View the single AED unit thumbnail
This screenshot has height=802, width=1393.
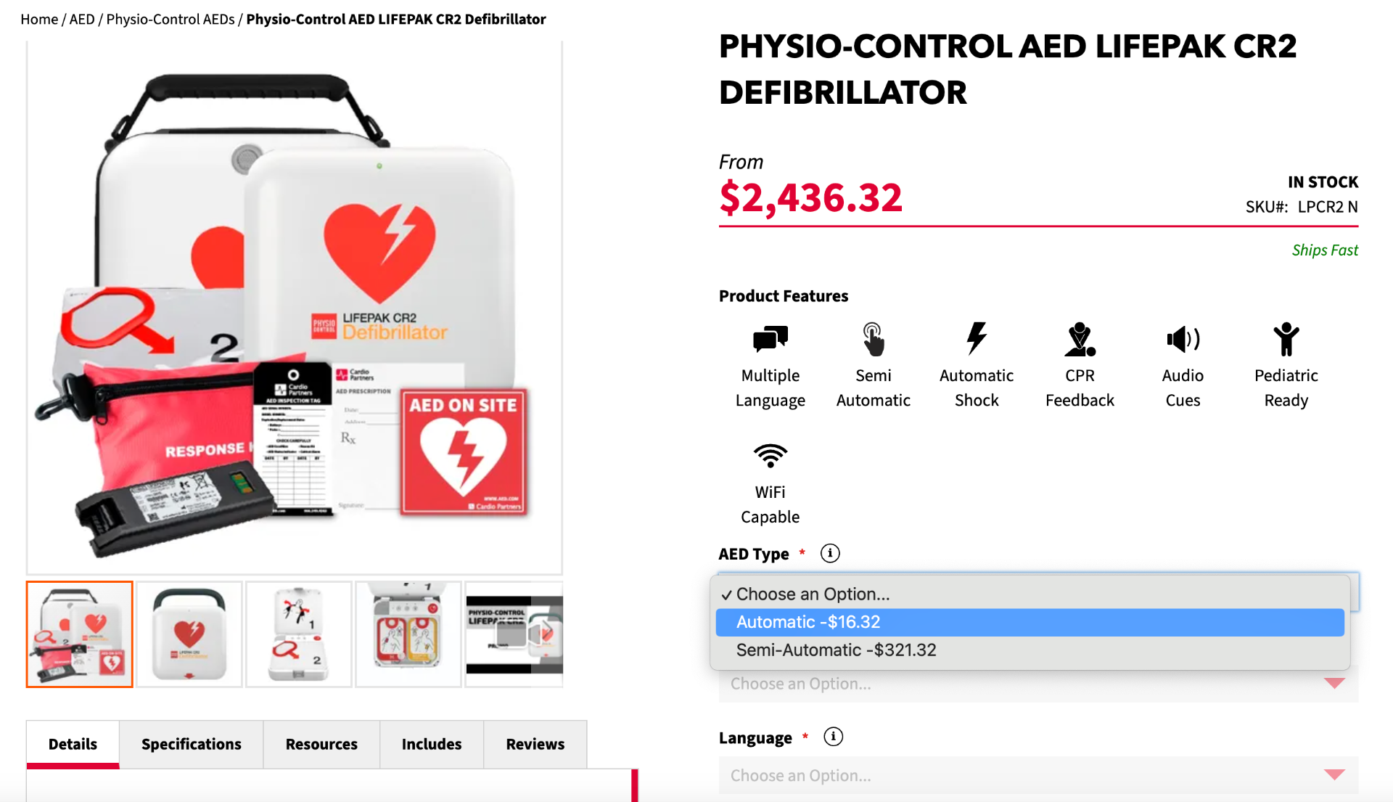coord(189,634)
